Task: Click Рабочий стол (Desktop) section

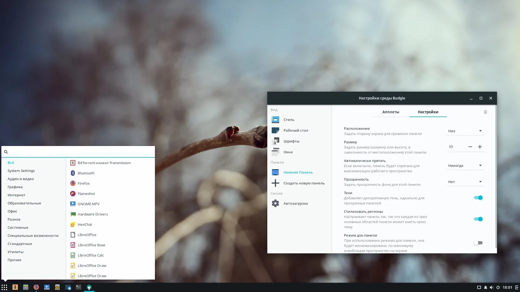Action: pyautogui.click(x=295, y=130)
